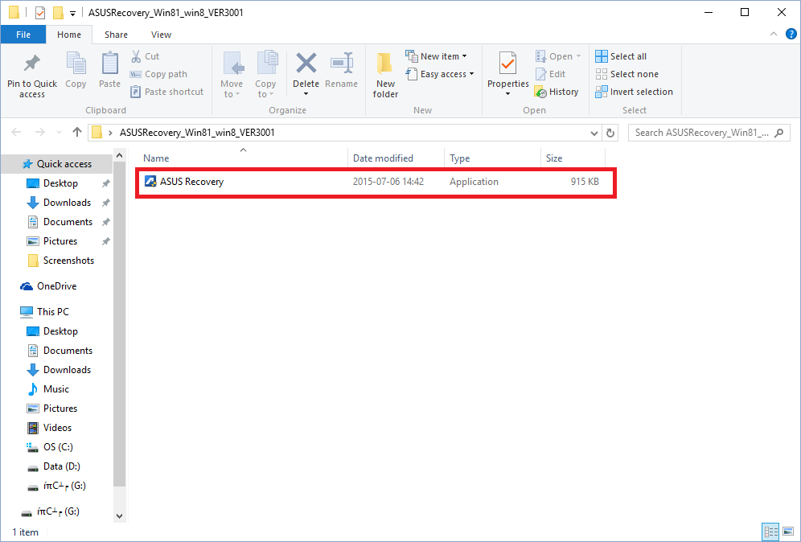Open the New item dropdown
The height and width of the screenshot is (542, 801).
pyautogui.click(x=436, y=56)
